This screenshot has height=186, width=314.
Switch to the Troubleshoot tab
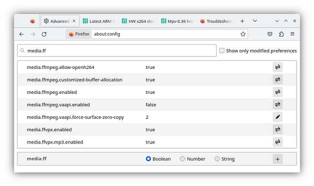[216, 21]
